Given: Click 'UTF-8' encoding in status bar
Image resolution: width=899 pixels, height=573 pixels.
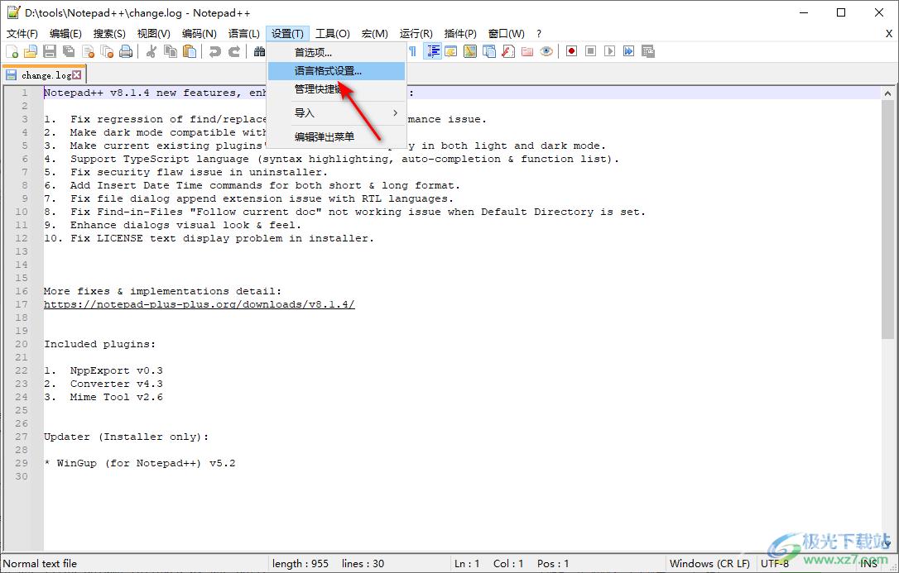Looking at the screenshot, I should (x=775, y=564).
